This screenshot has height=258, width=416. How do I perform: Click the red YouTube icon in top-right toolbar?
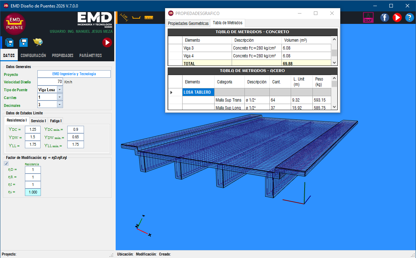397,17
